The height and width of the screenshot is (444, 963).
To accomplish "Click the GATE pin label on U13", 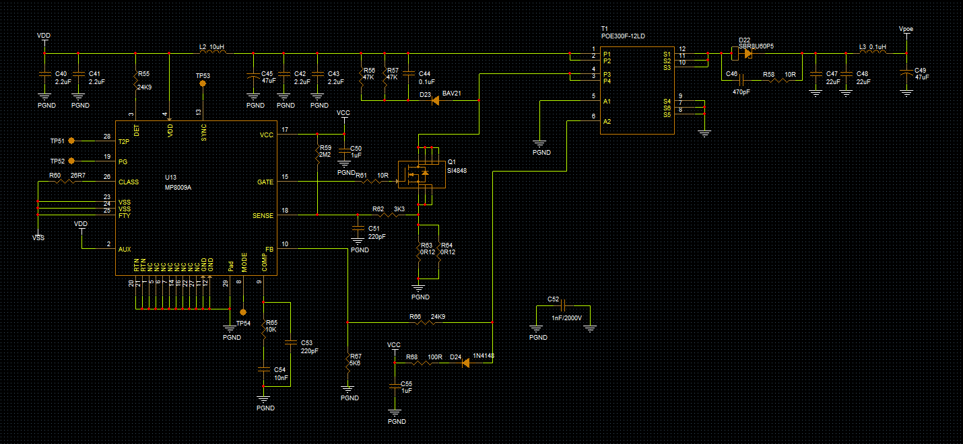I will [x=265, y=182].
